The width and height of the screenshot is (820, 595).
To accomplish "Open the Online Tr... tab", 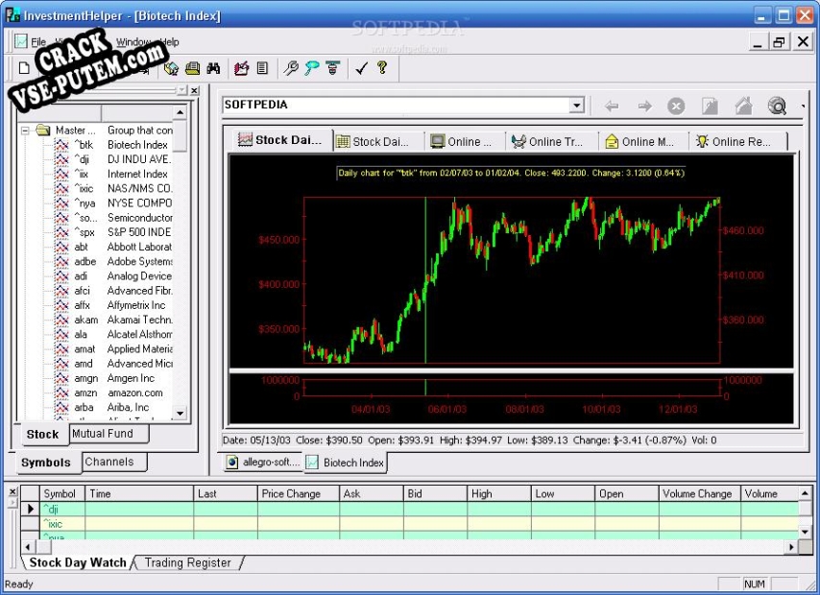I will pyautogui.click(x=552, y=142).
